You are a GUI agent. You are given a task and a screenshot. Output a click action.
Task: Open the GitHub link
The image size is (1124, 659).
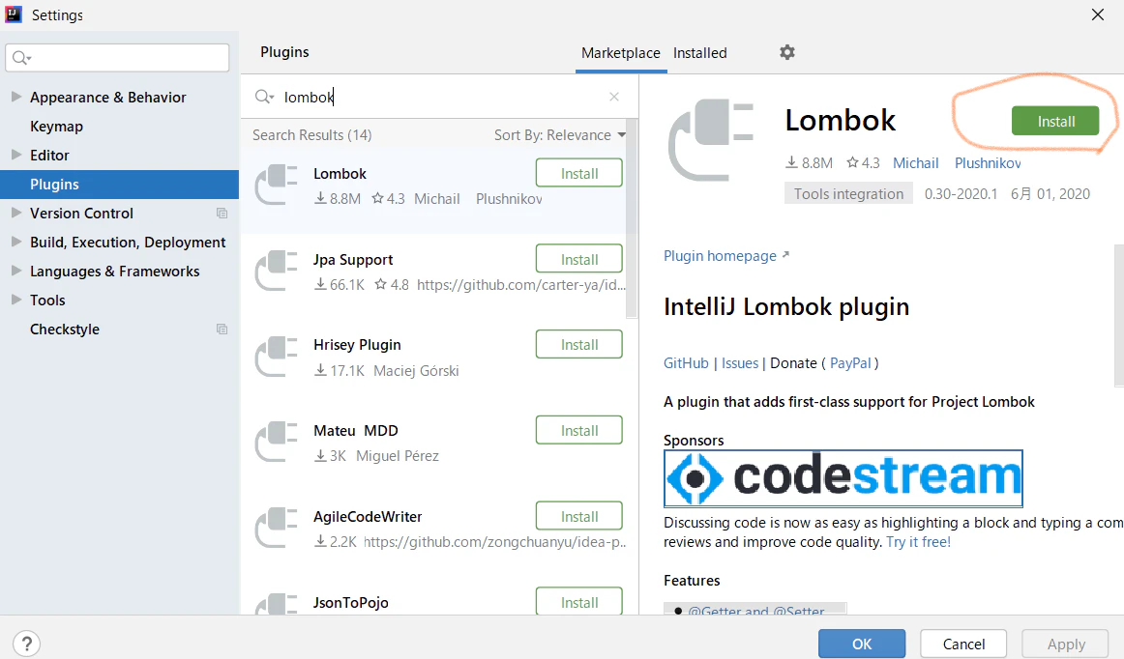686,363
